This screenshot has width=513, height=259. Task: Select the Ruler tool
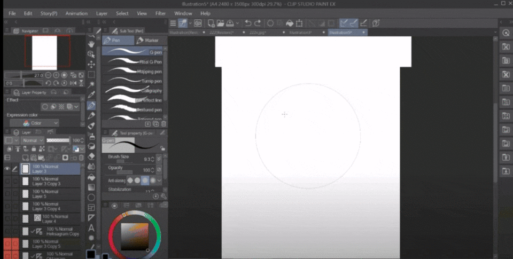point(91,218)
